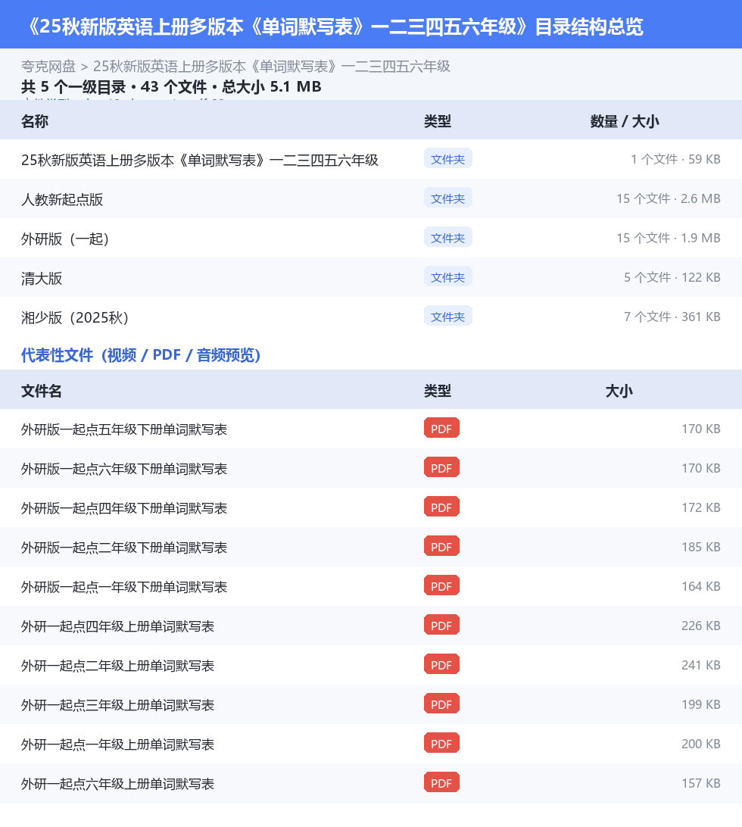Click 文件夹 tag in 外研版（一起）row

tap(447, 238)
